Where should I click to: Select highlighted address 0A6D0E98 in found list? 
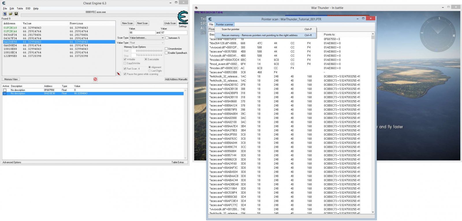click(x=59, y=42)
